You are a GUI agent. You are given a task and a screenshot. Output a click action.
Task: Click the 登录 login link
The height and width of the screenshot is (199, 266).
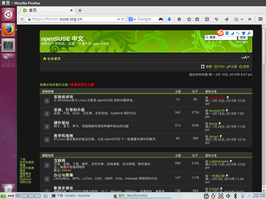[x=246, y=67]
